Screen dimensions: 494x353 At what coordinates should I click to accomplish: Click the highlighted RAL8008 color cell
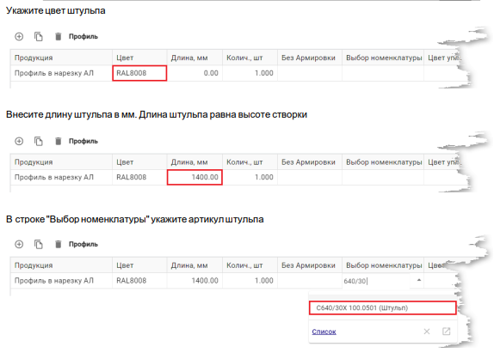click(139, 73)
